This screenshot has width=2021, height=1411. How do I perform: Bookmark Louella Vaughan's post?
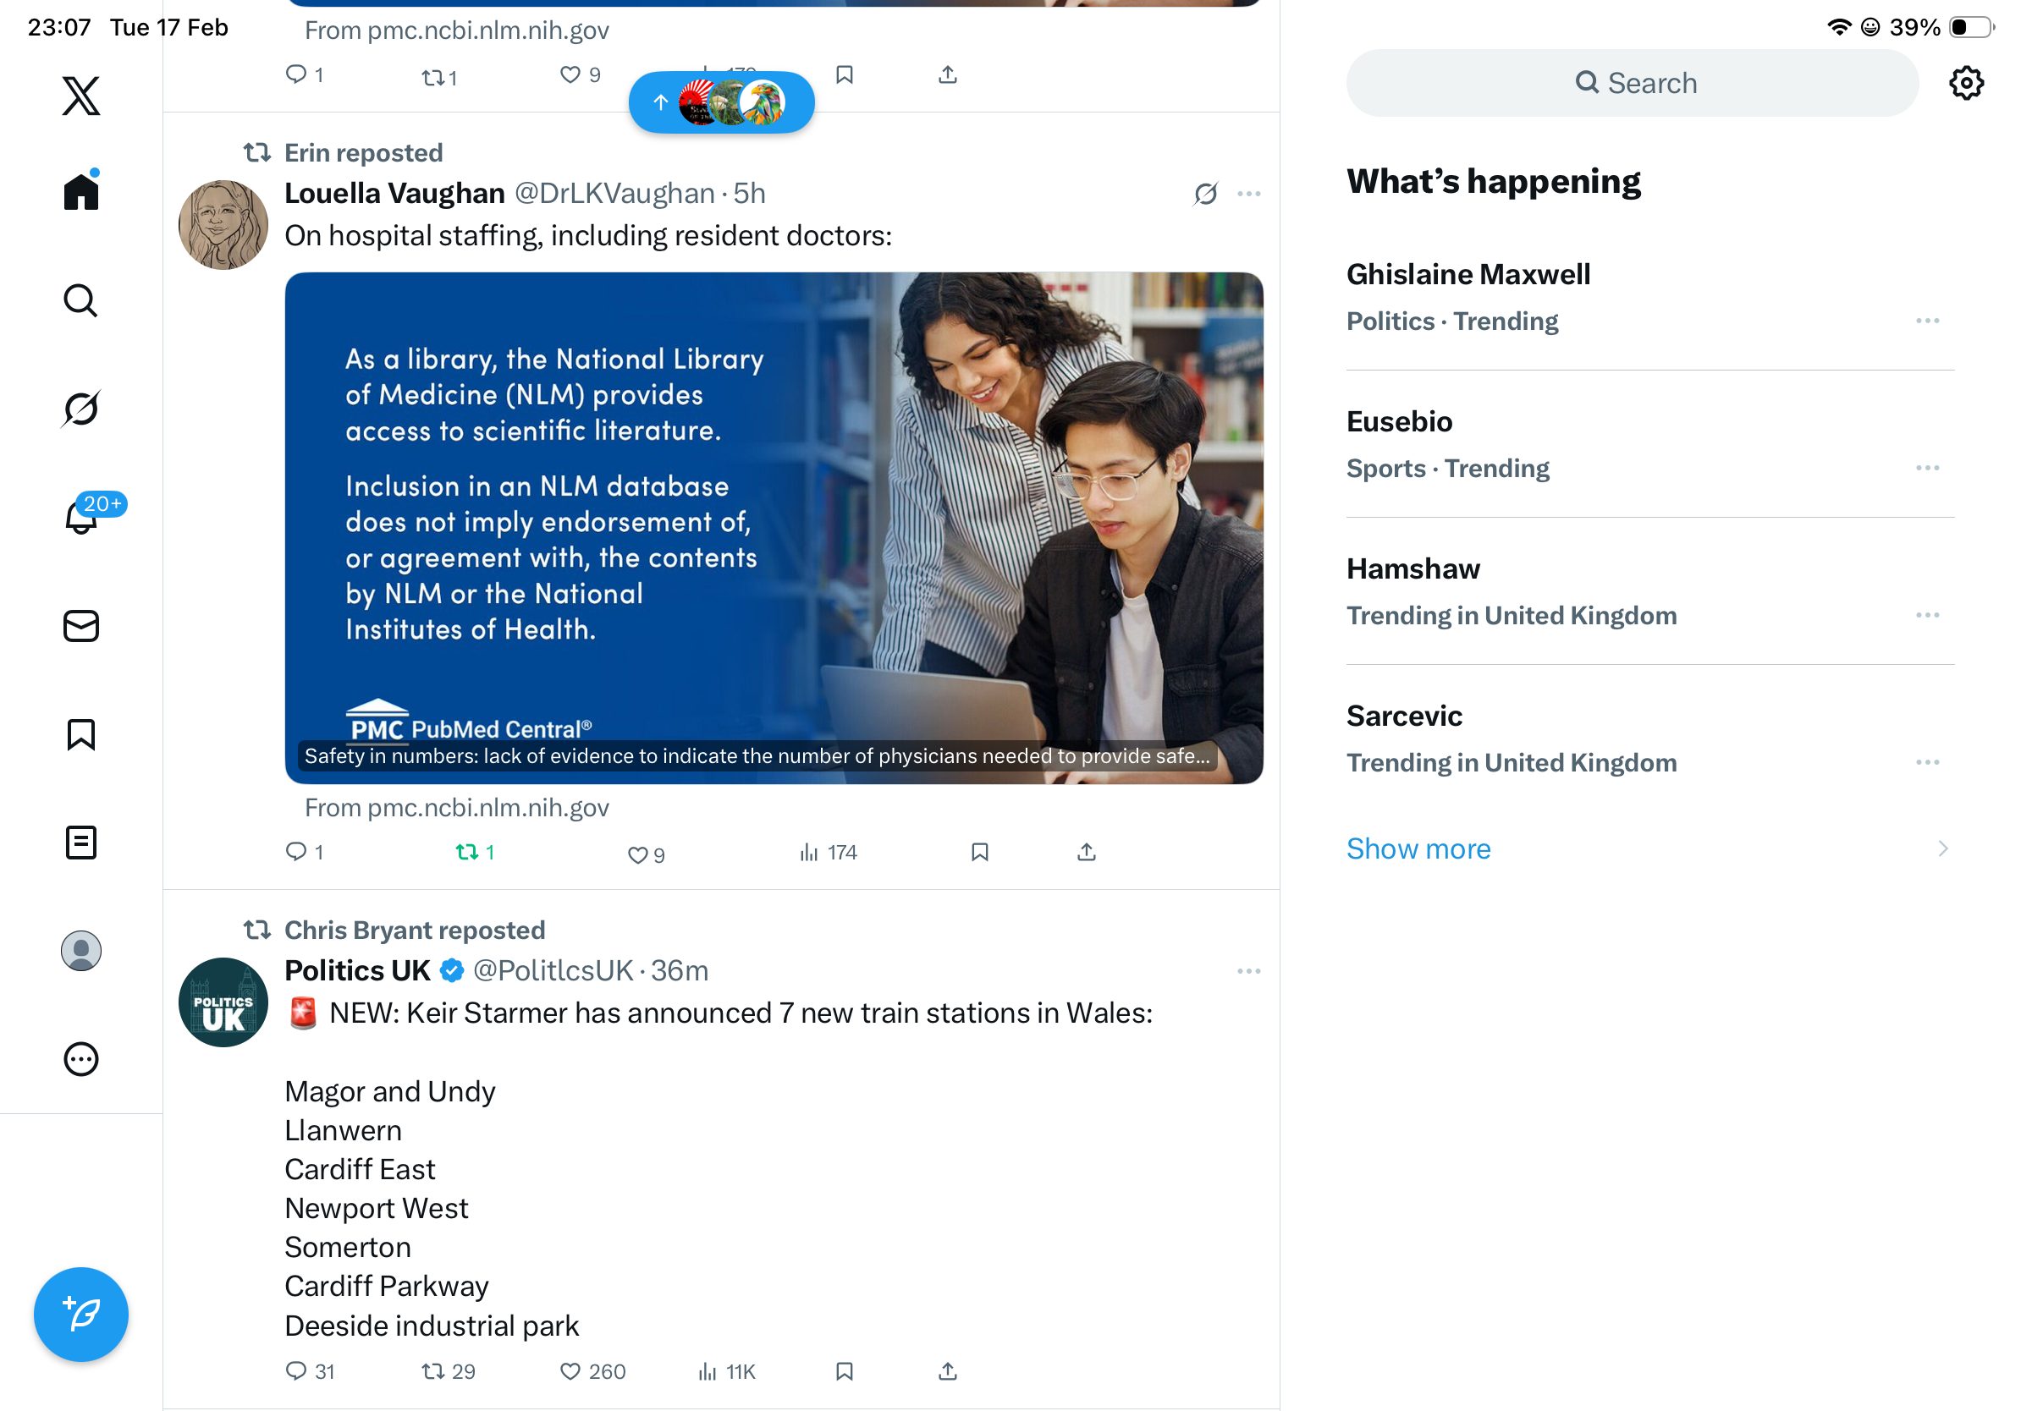(x=979, y=852)
